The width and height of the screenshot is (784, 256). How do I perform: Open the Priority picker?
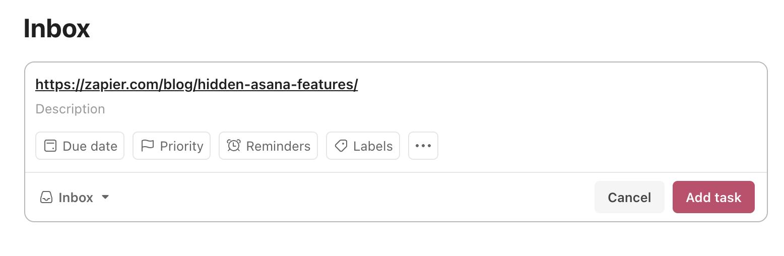coord(172,146)
